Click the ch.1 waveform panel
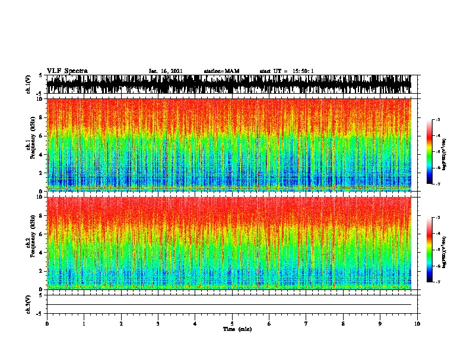The image size is (470, 363). [x=229, y=84]
